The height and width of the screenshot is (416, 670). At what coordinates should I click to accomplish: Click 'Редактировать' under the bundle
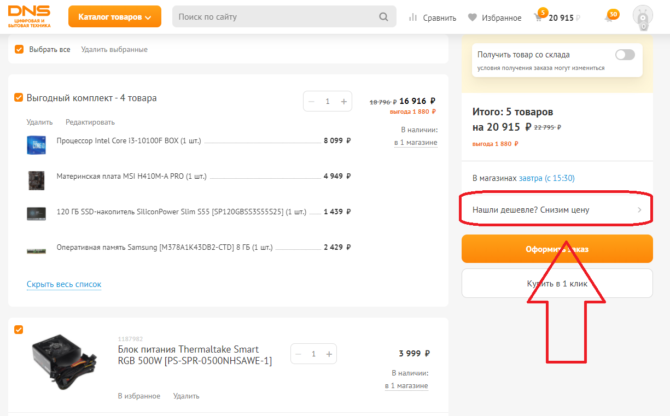point(90,122)
